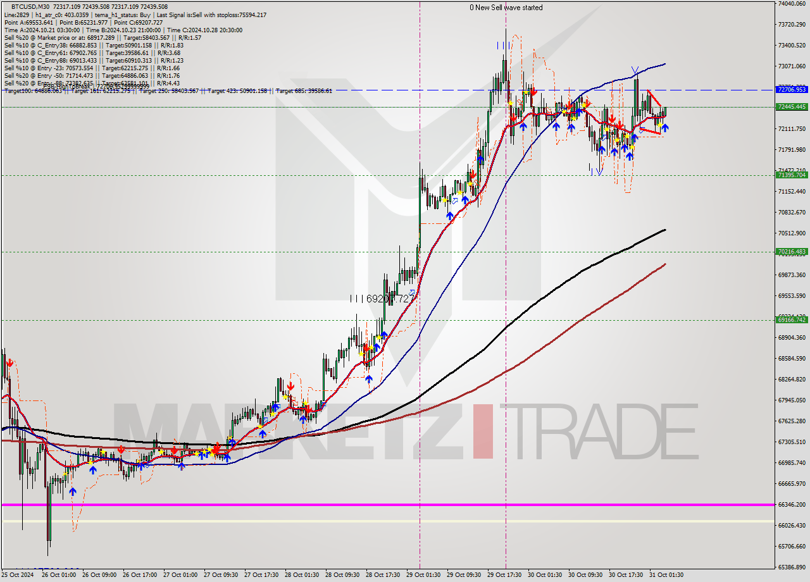
Task: Click the '27 Oct 09:30' time label
Action: [x=220, y=575]
